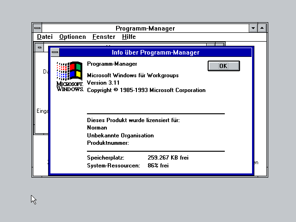This screenshot has width=296, height=222.
Task: Click the Microsoft Windows logo icon
Action: click(70, 76)
